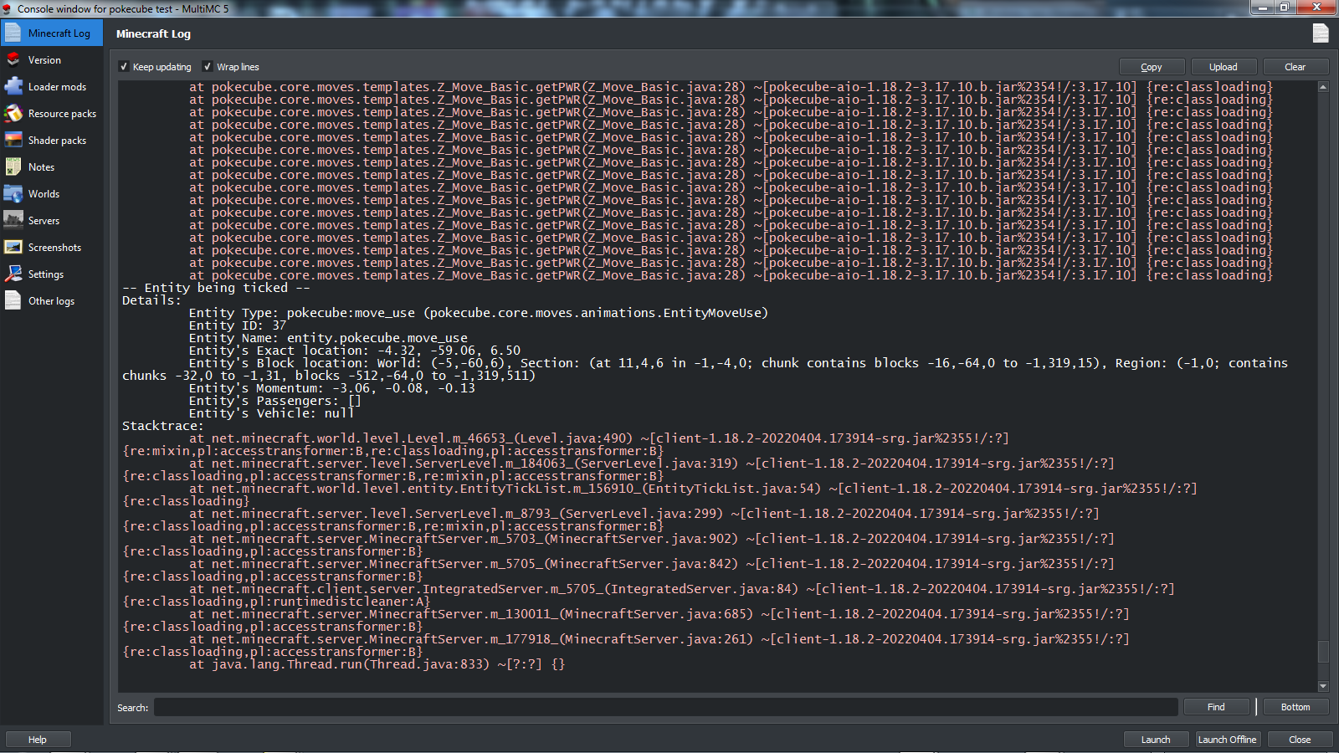Jump to log Bottom button

1295,707
